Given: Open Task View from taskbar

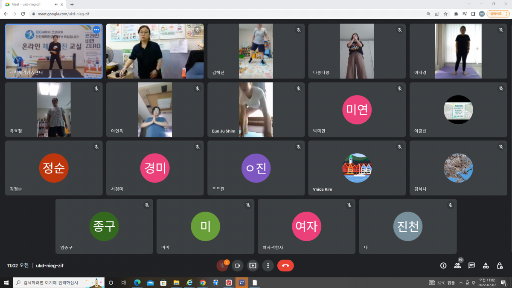Looking at the screenshot, I should [x=123, y=282].
